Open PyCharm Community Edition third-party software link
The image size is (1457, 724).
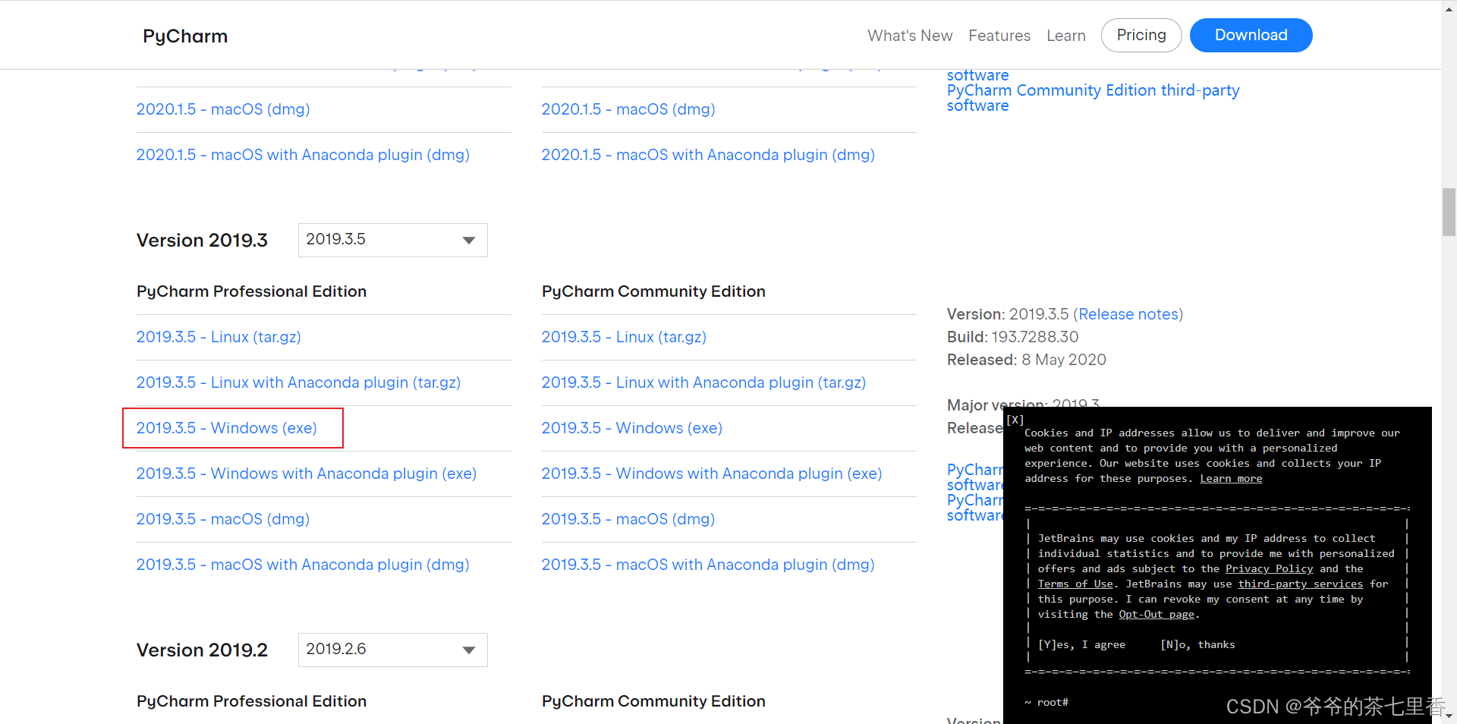(x=1093, y=98)
